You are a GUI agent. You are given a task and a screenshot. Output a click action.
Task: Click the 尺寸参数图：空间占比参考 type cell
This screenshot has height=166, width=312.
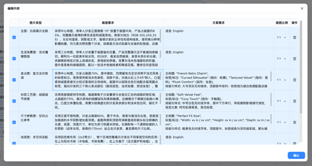pyautogui.click(x=36, y=122)
